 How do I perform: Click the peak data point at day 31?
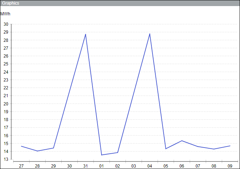(86, 34)
